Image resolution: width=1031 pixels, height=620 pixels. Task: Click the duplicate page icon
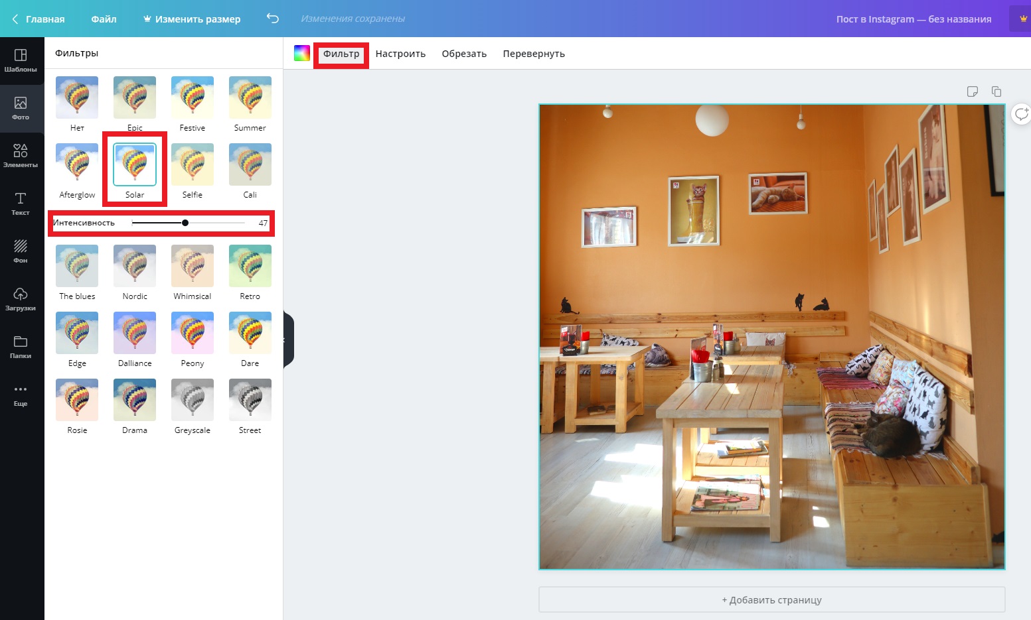(996, 92)
